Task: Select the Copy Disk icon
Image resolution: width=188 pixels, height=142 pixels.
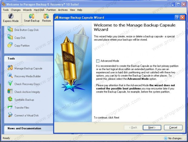Action: tap(10, 37)
